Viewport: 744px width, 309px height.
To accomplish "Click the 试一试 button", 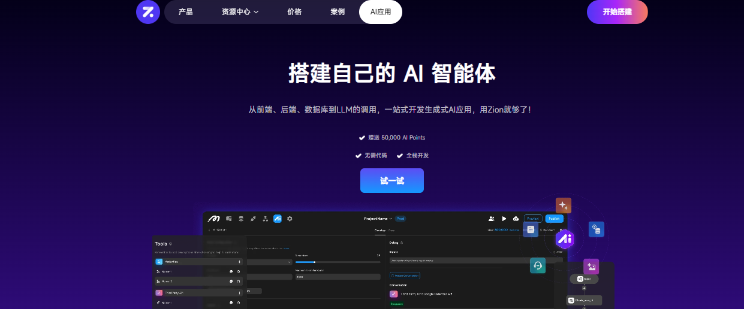I will click(392, 180).
